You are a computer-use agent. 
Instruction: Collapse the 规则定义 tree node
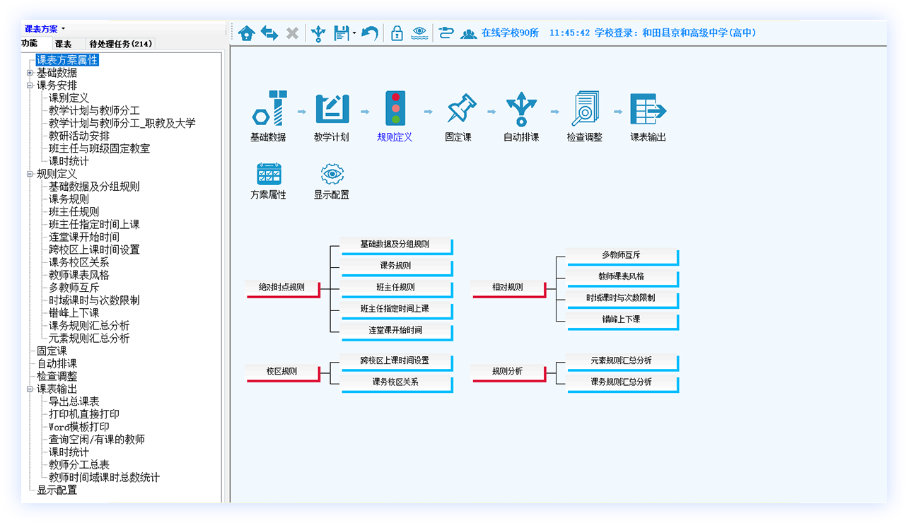tap(30, 174)
